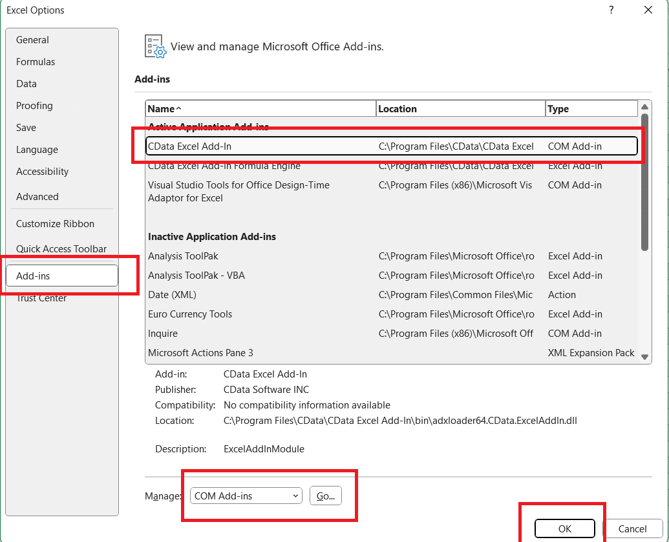Open the Manage COM Add-ins dropdown
669x542 pixels.
point(246,496)
